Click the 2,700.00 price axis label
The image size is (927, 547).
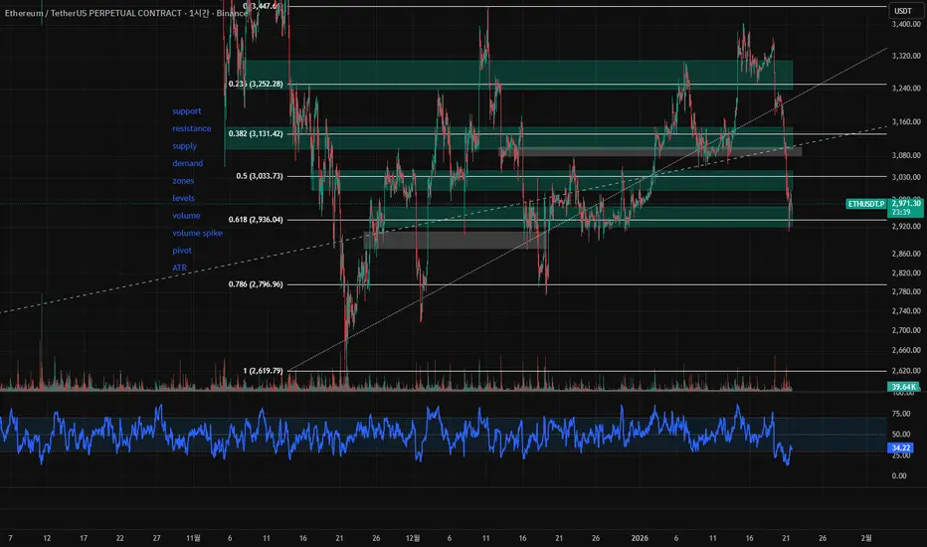click(906, 330)
